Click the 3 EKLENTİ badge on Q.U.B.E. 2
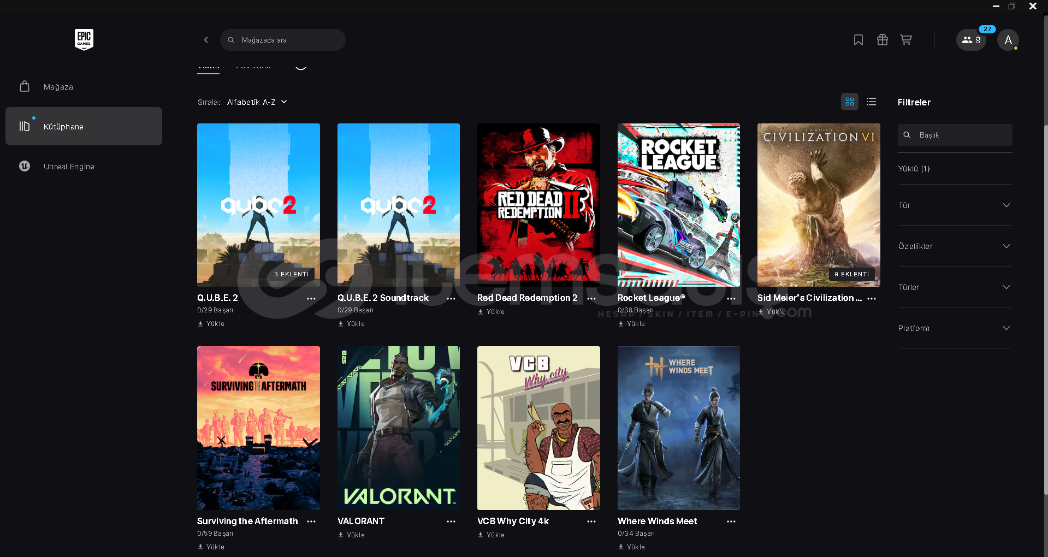 (x=291, y=274)
